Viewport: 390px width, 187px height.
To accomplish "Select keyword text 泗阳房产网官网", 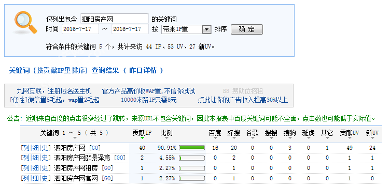I will (76, 178).
